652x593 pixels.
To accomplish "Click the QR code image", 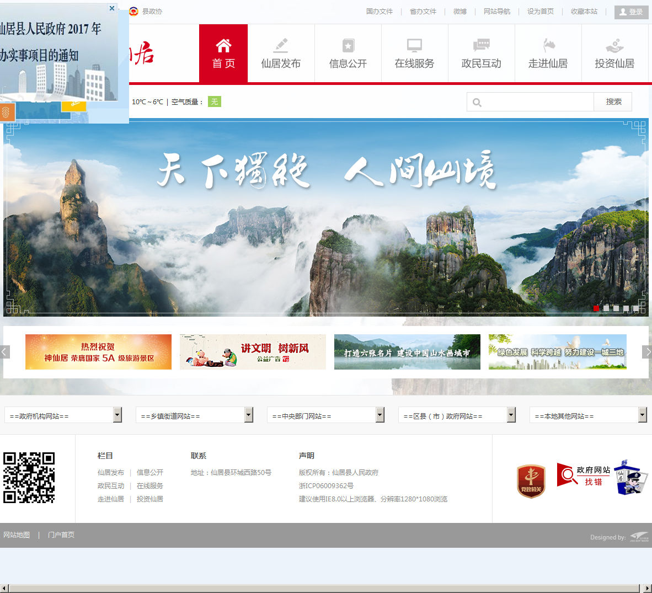I will click(x=29, y=478).
